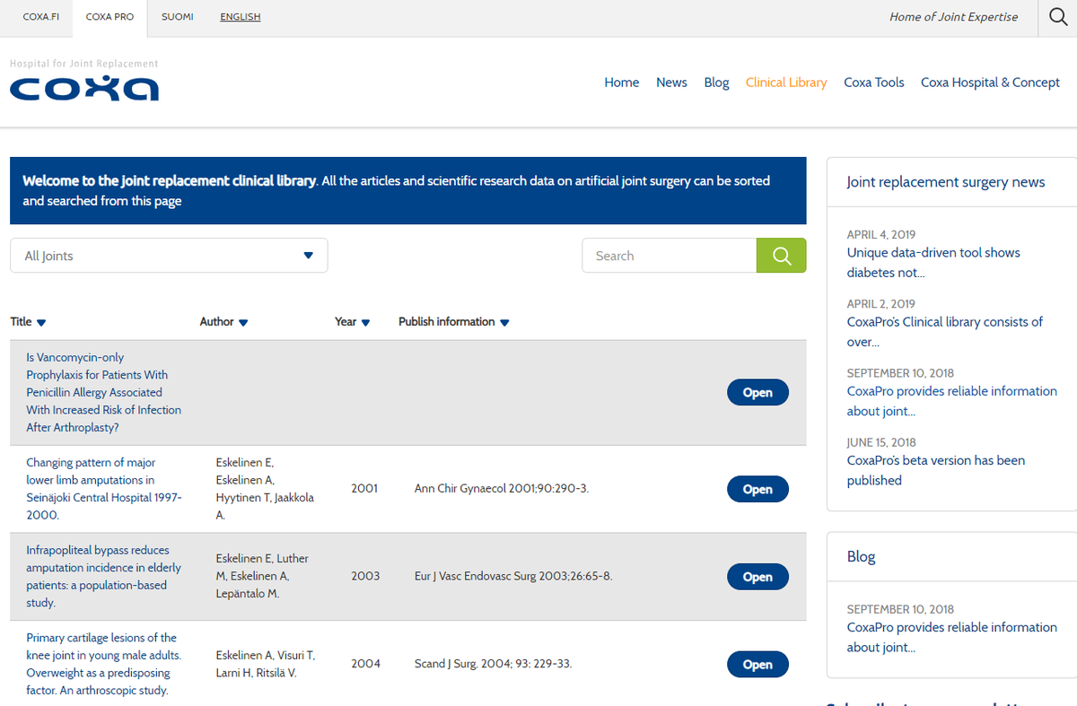This screenshot has height=706, width=1077.
Task: Click into the Search input field
Action: pos(670,256)
